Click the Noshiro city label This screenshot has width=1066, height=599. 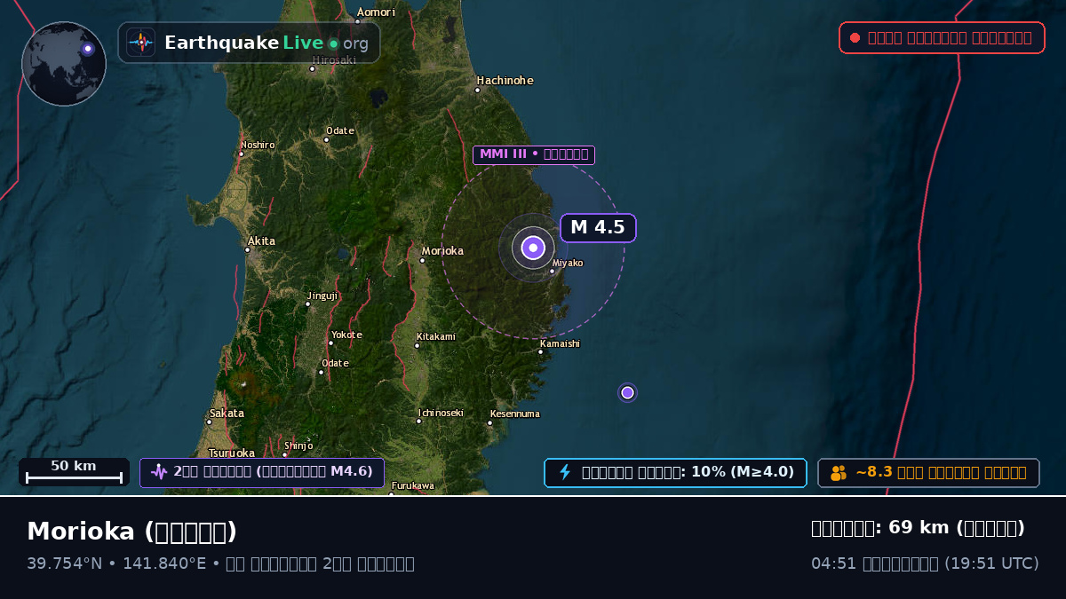point(258,145)
